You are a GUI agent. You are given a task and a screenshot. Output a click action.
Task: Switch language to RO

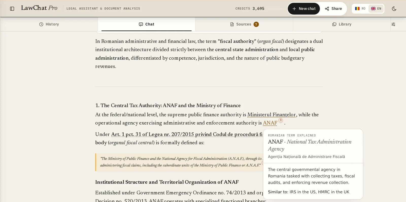click(x=360, y=9)
